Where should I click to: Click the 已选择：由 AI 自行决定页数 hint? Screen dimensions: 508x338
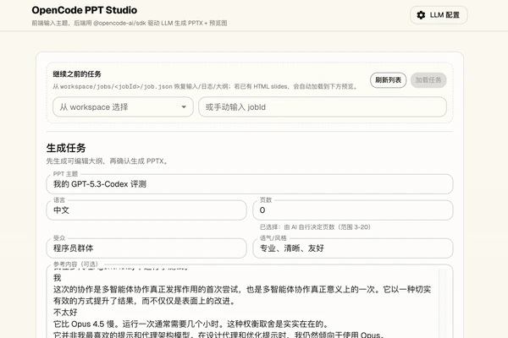coord(315,227)
